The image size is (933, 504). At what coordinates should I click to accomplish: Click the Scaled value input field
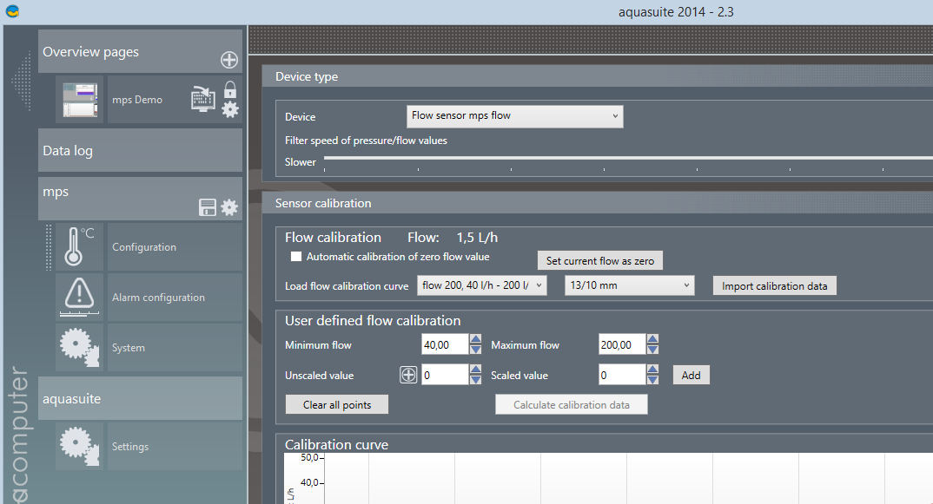622,375
